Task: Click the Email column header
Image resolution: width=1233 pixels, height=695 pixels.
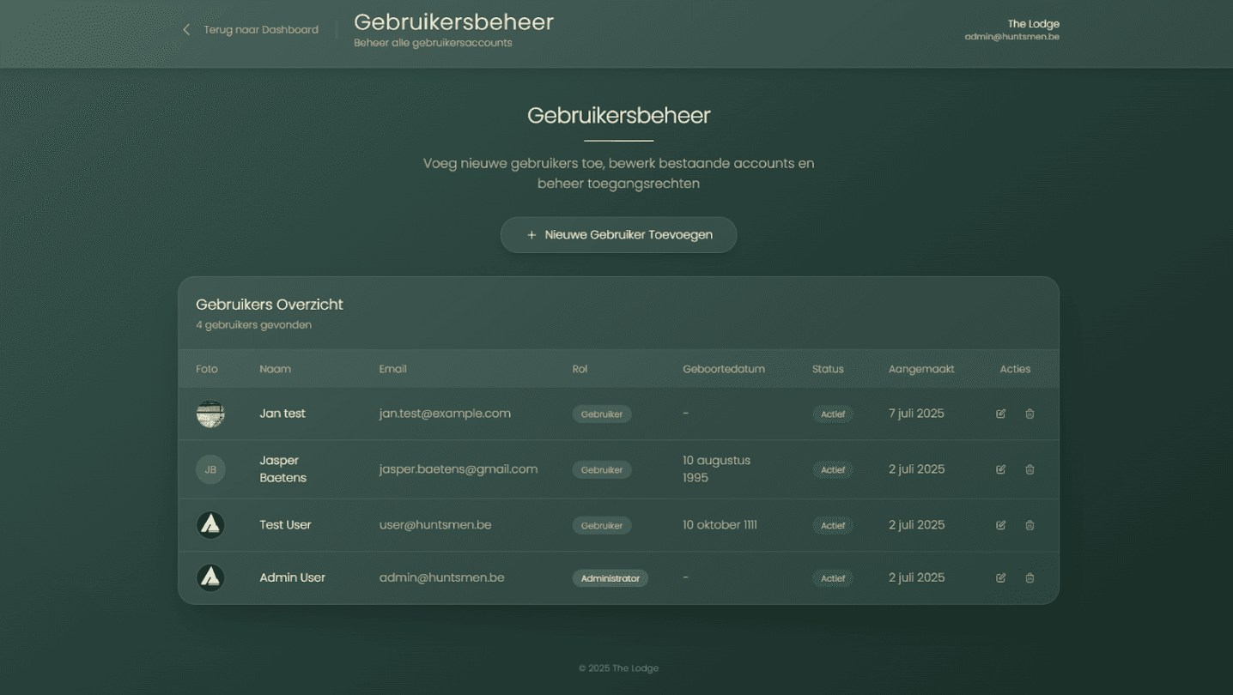Action: point(392,369)
